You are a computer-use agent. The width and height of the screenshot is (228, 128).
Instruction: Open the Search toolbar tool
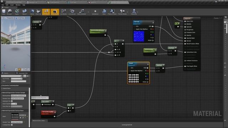point(25,12)
